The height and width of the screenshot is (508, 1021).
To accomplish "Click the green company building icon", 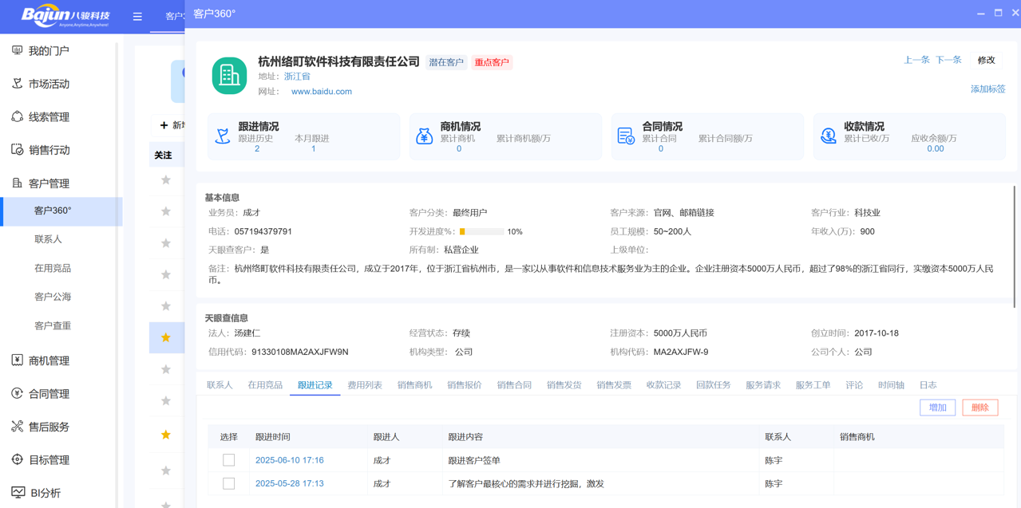I will coord(229,76).
